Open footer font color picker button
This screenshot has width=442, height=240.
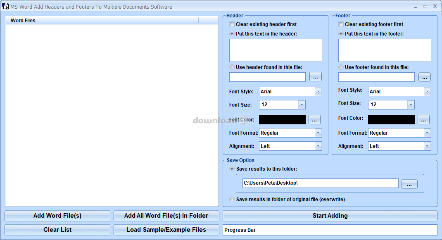point(423,119)
